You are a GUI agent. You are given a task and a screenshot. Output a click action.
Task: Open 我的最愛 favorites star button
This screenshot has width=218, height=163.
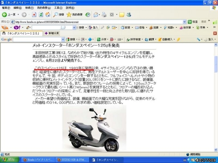(75, 15)
